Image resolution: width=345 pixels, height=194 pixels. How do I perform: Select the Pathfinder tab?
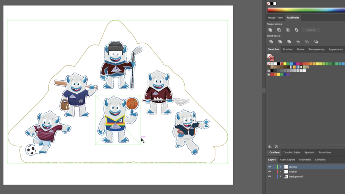(293, 17)
